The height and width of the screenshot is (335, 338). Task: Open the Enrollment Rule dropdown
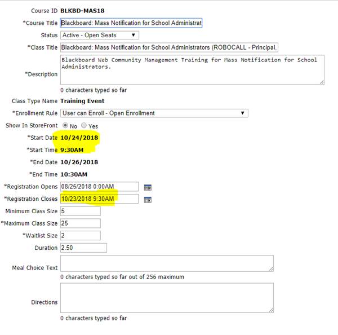(154, 113)
